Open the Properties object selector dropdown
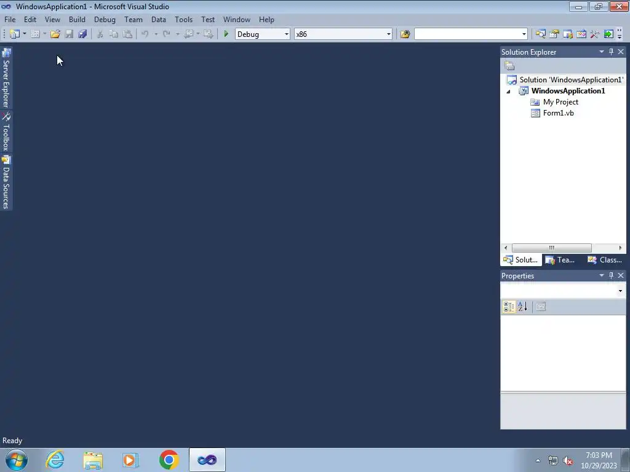 (620, 291)
